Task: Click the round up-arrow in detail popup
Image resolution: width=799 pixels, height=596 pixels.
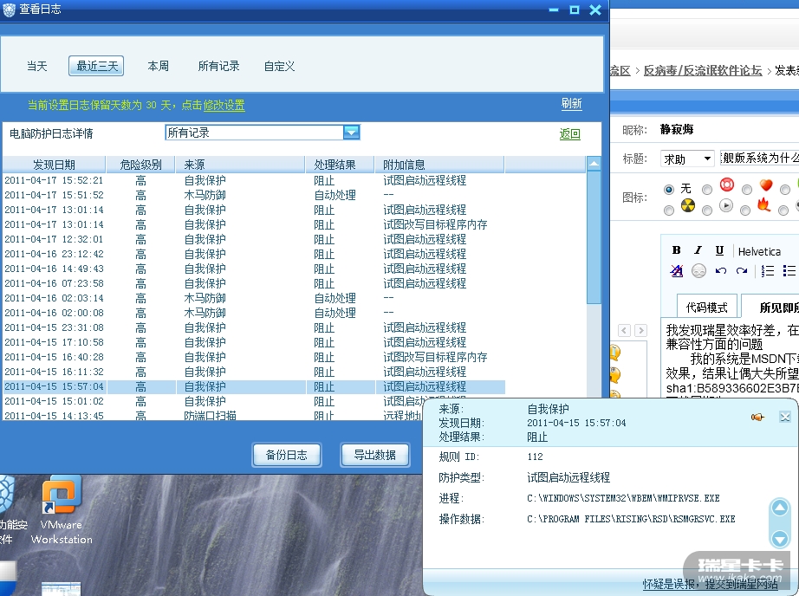Action: 780,508
